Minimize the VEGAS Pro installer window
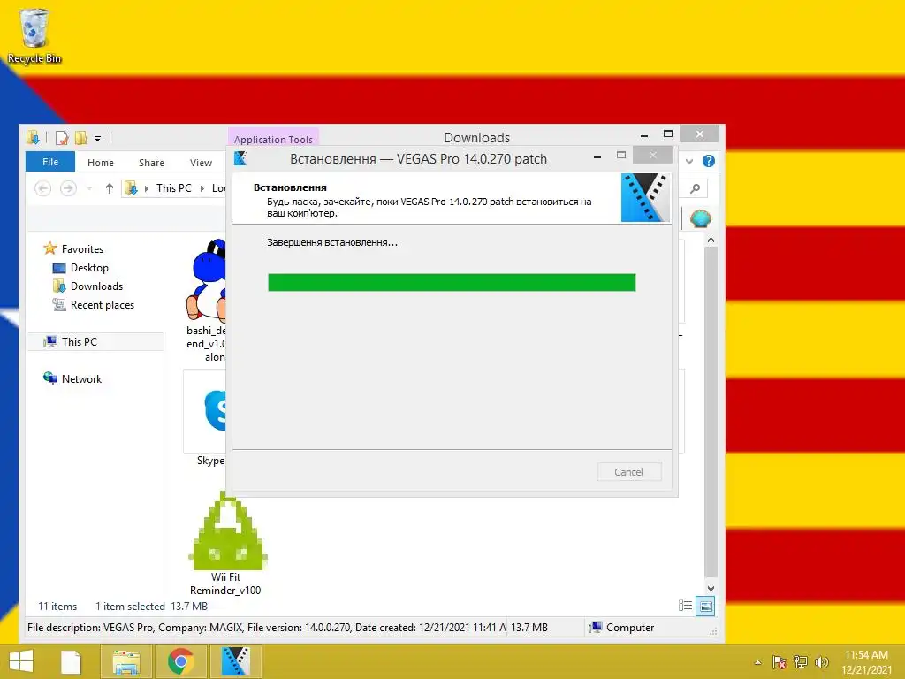 tap(597, 156)
